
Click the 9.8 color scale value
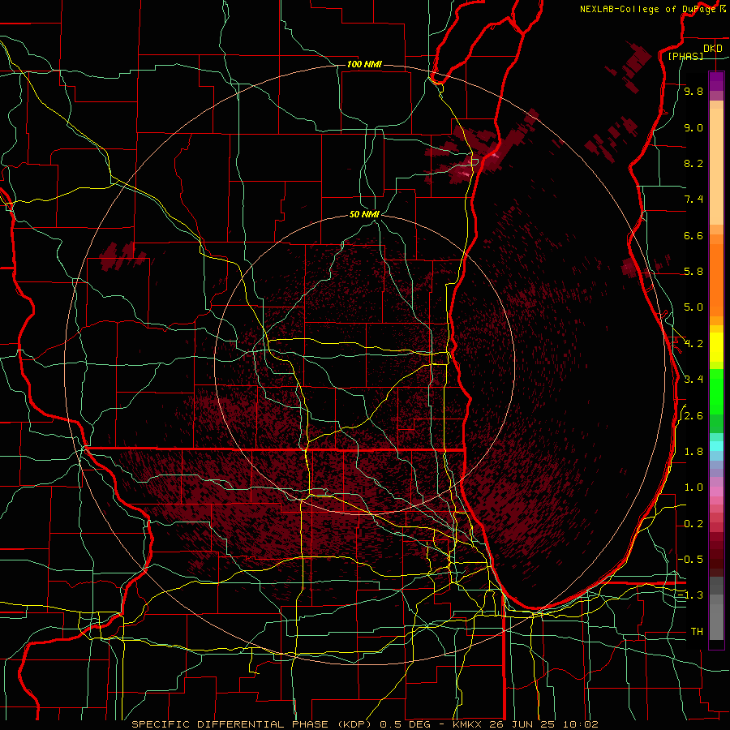[x=693, y=91]
